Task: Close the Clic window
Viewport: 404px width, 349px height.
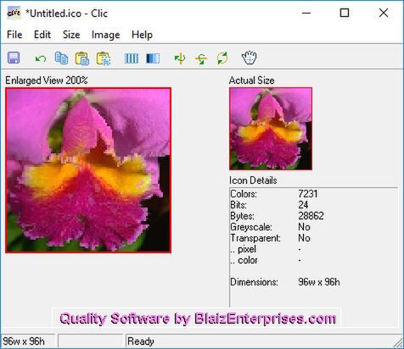Action: click(384, 13)
